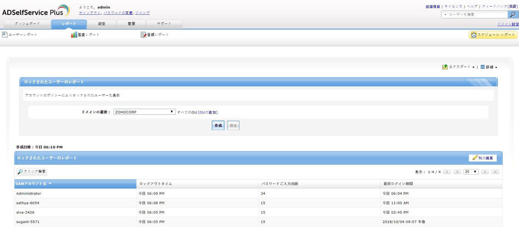Viewport: 519px width, 235px height.
Task: Click パスワードご入力回数 column header
Action: click(320, 184)
